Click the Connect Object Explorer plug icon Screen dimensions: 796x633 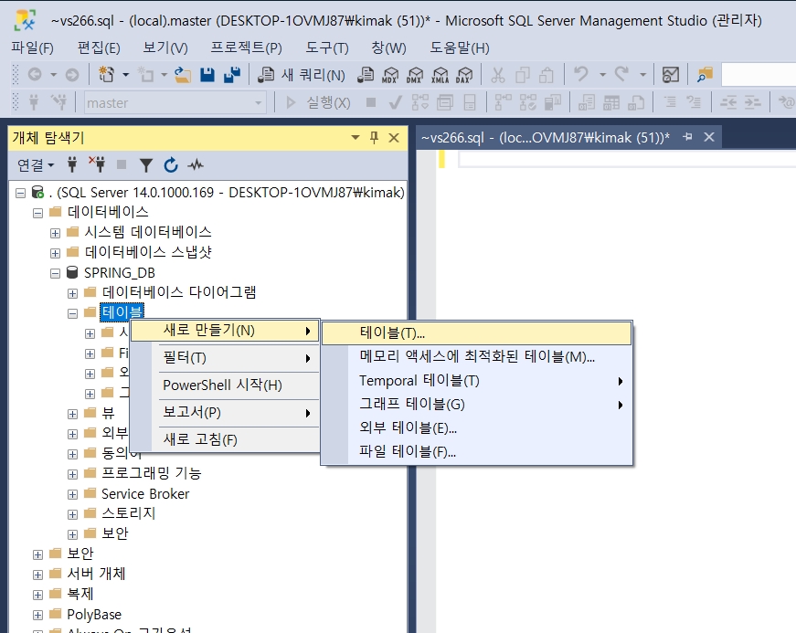pos(72,164)
